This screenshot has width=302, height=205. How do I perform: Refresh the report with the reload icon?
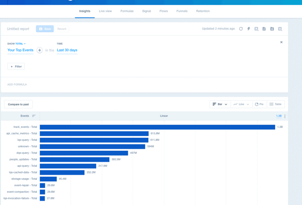coord(241,29)
